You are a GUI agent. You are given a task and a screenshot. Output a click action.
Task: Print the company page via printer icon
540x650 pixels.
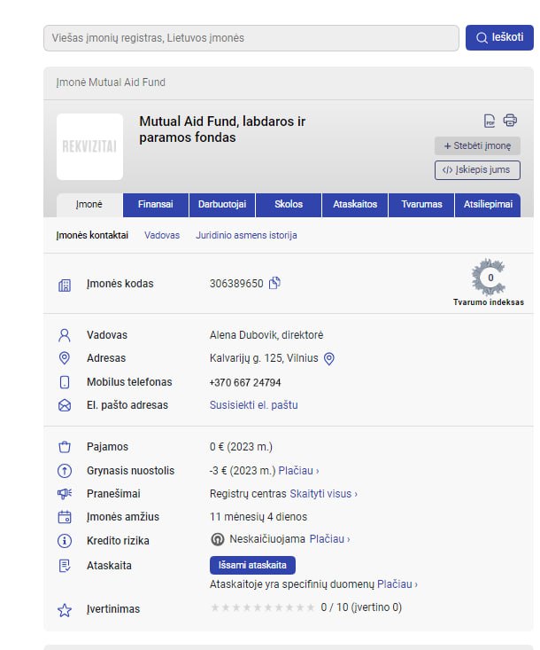click(x=510, y=121)
